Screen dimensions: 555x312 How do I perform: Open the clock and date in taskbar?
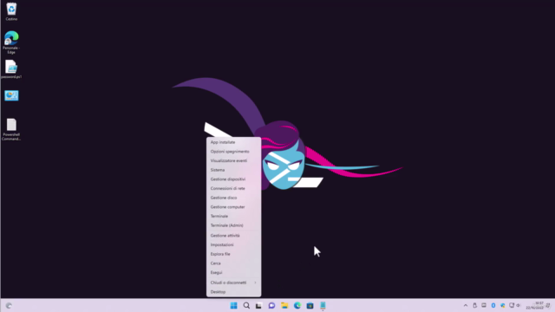534,306
